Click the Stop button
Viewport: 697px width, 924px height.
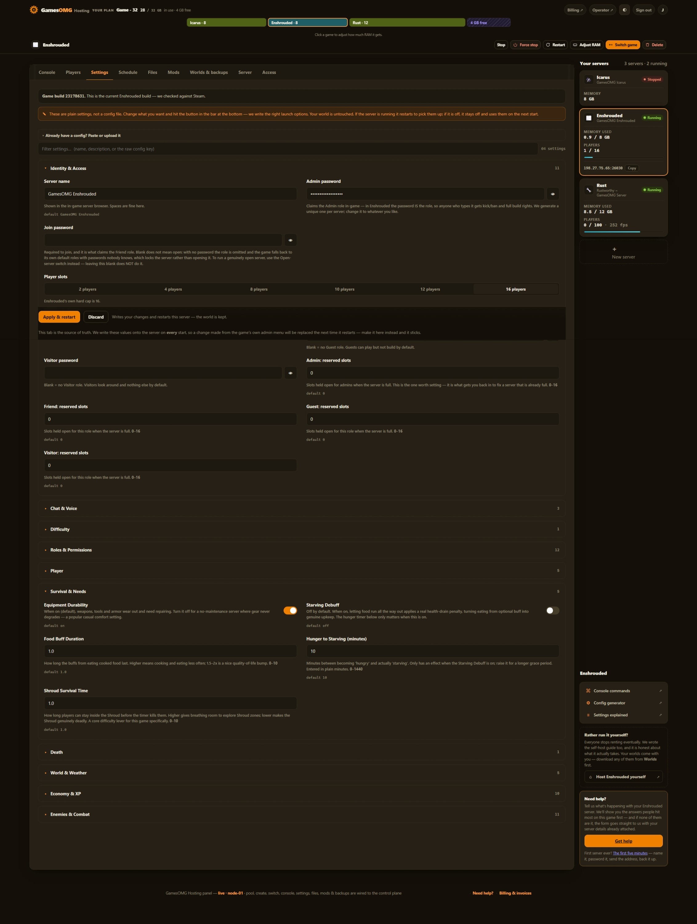[501, 45]
